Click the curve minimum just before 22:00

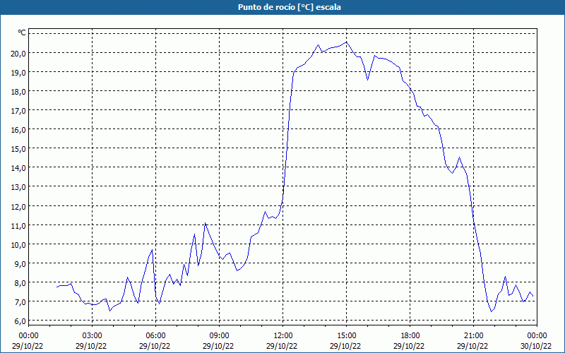pos(491,311)
